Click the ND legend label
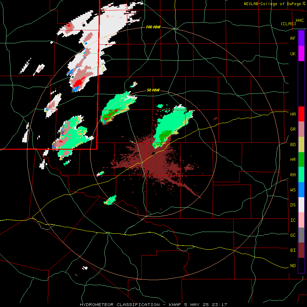 [293, 266]
